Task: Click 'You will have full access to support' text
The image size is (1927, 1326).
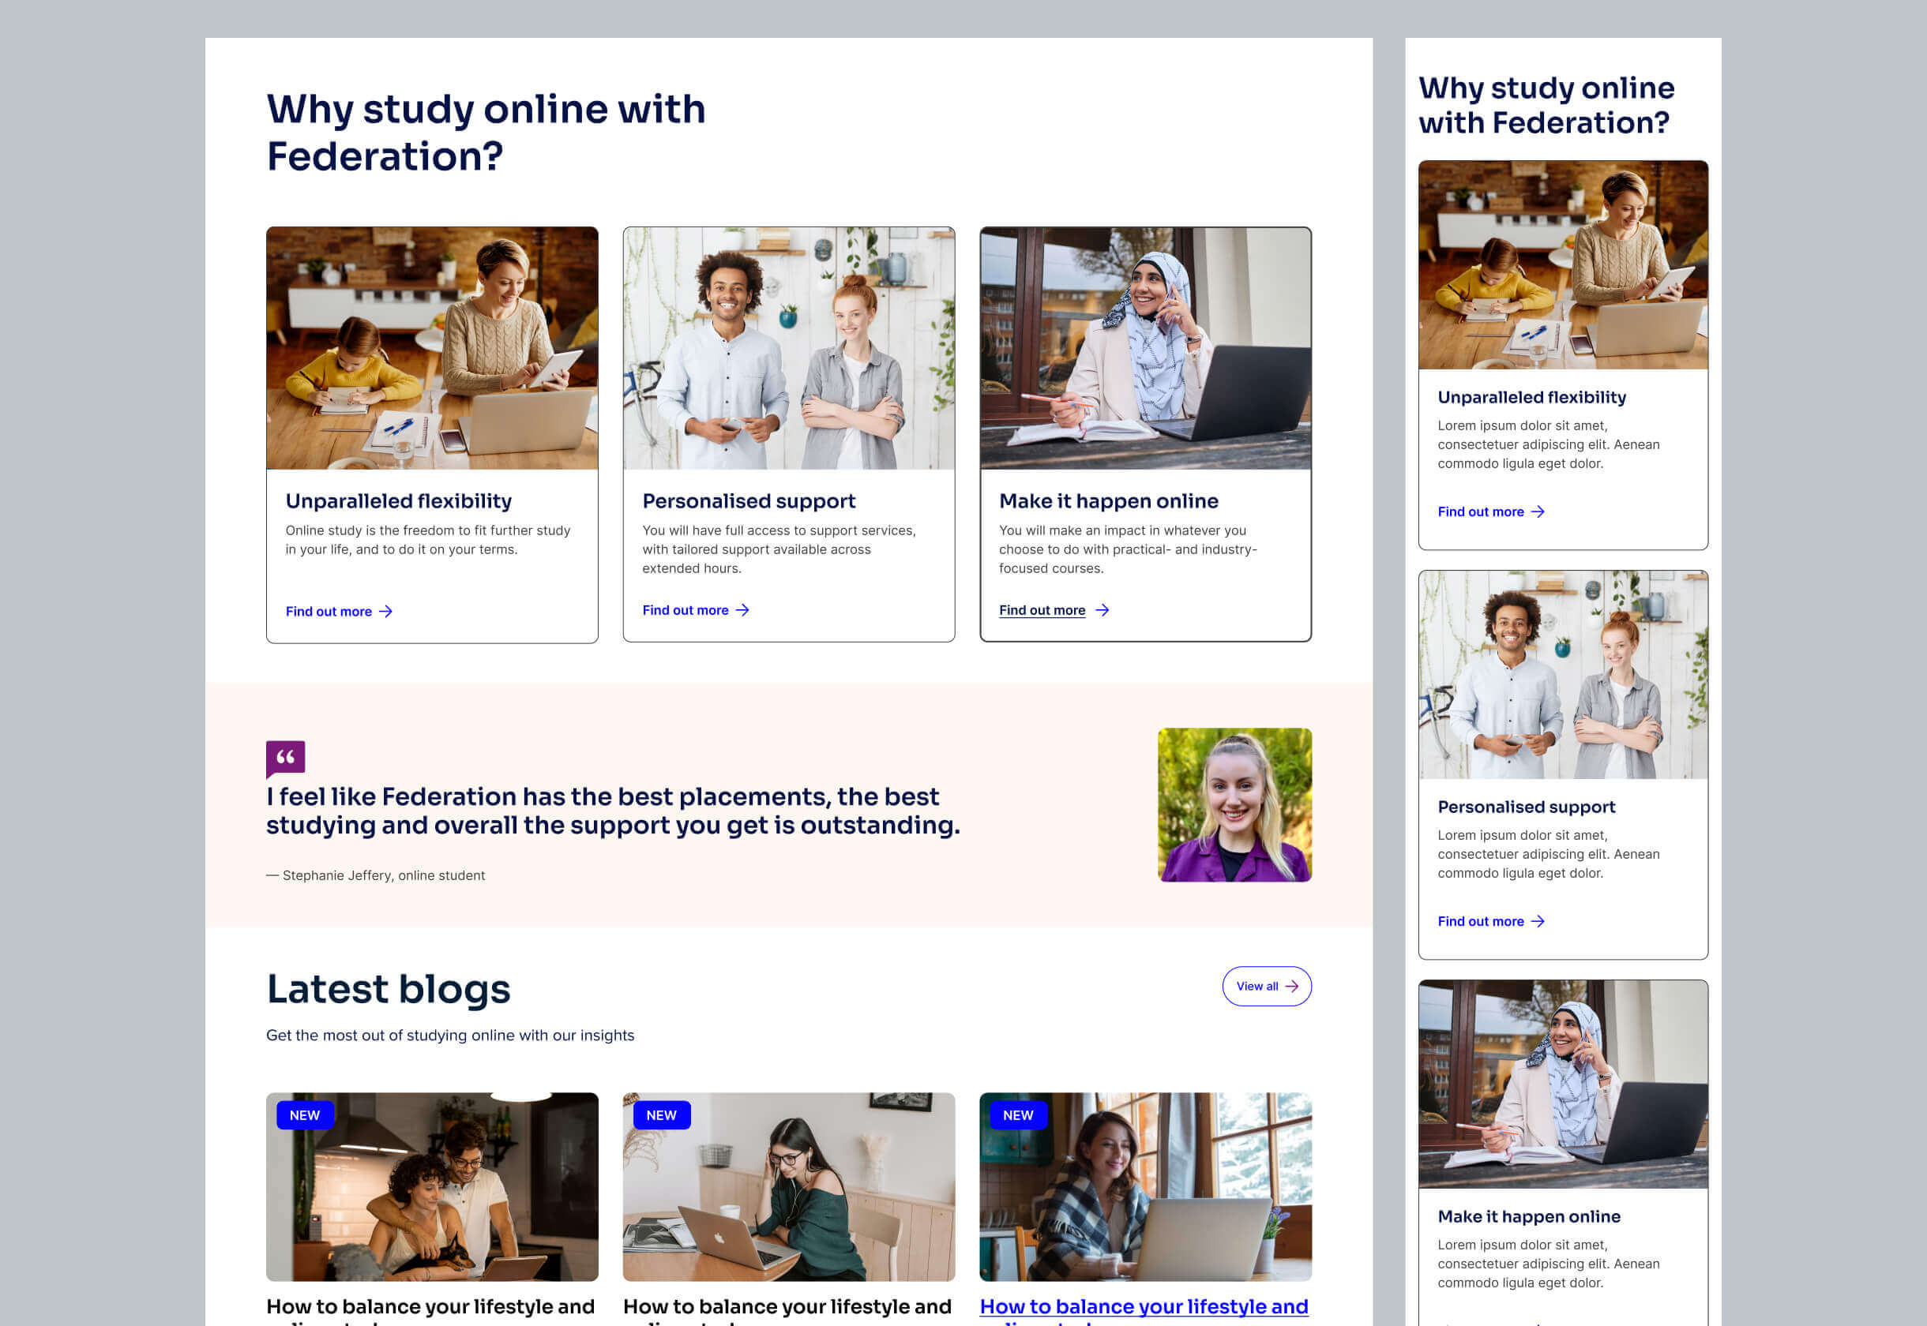Action: pos(779,549)
